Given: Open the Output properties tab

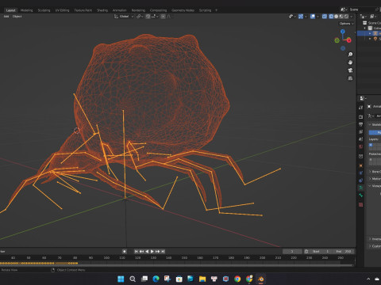Looking at the screenshot, I should point(361,124).
